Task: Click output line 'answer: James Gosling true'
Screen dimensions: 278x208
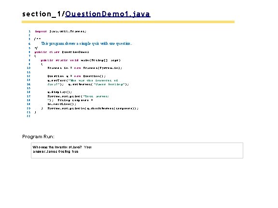Action: [x=56, y=151]
